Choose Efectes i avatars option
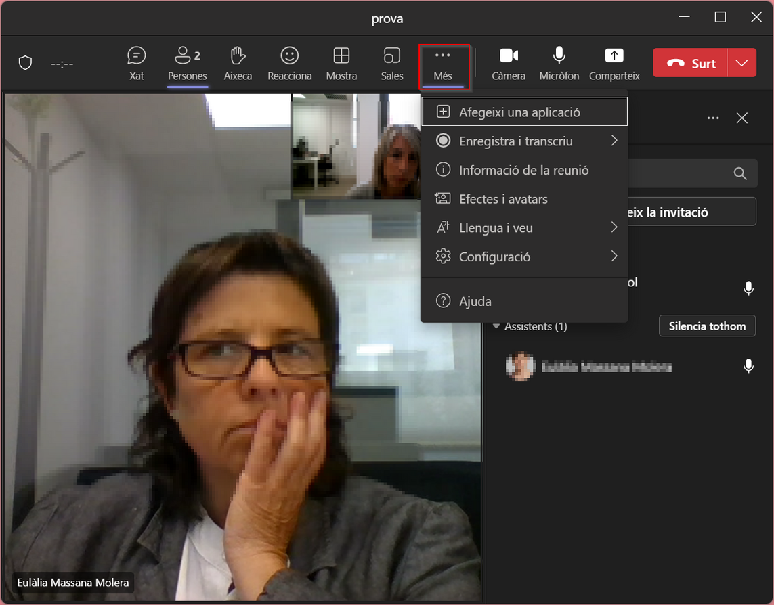This screenshot has height=605, width=774. point(524,199)
